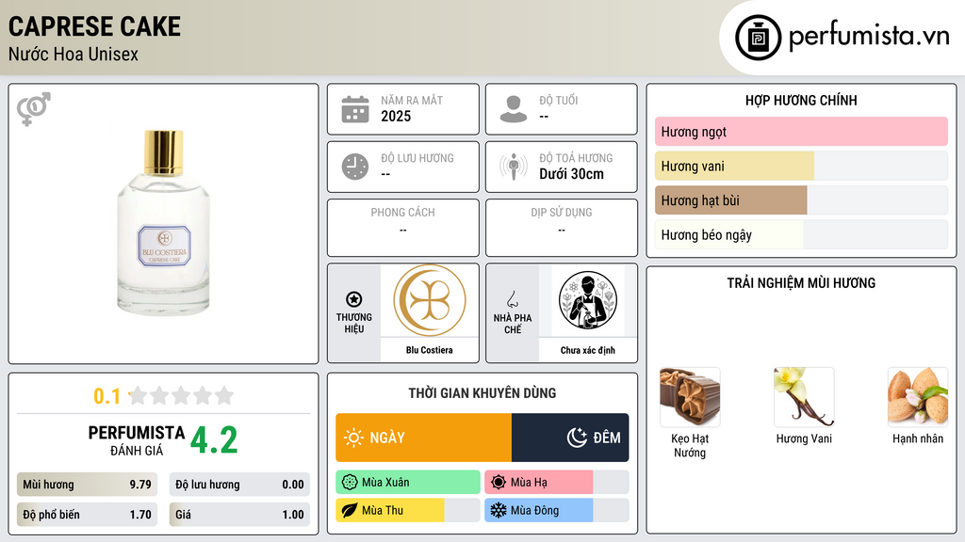965x542 pixels.
Task: Click the Dịp sử dụng card
Action: click(562, 228)
